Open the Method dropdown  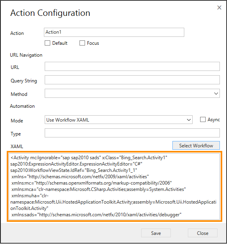click(x=132, y=93)
